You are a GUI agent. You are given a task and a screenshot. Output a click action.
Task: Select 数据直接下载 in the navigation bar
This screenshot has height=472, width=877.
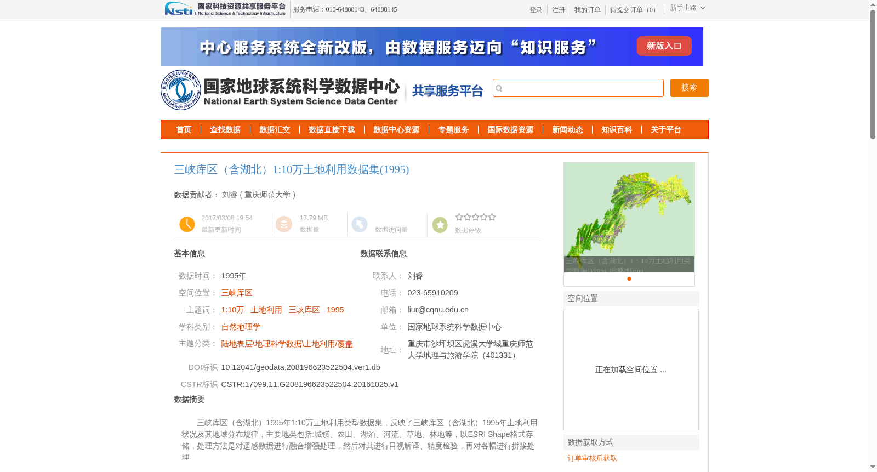click(x=332, y=129)
